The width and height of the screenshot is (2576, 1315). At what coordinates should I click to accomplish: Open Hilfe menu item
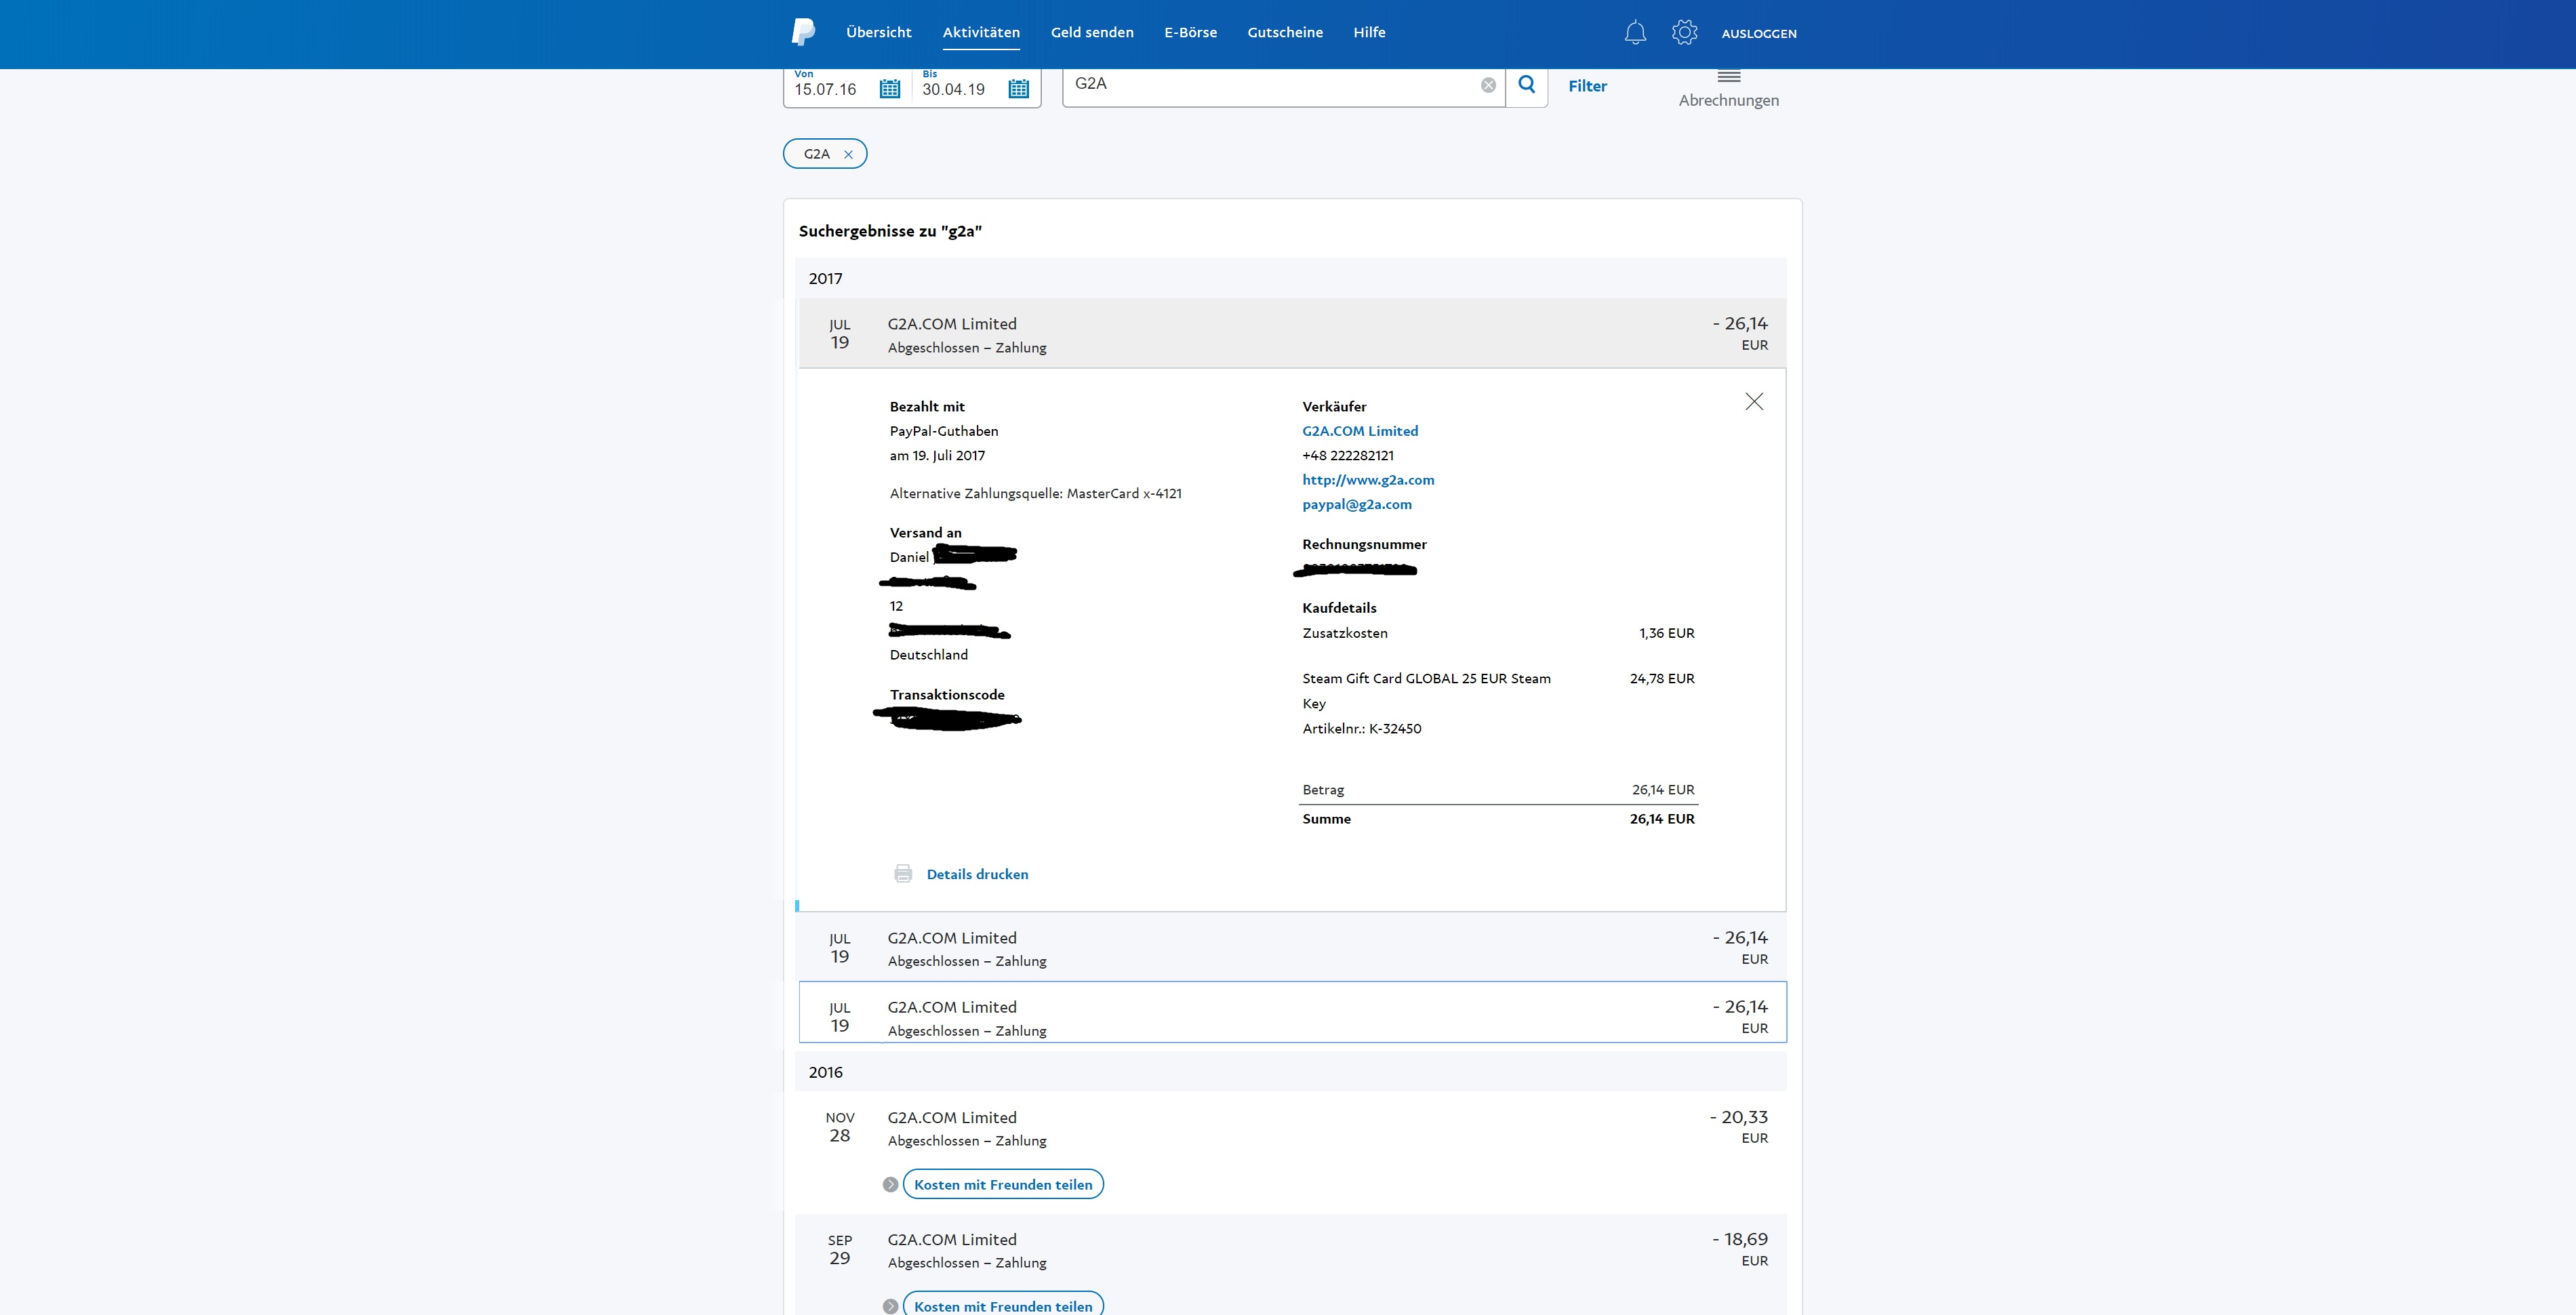coord(1369,32)
